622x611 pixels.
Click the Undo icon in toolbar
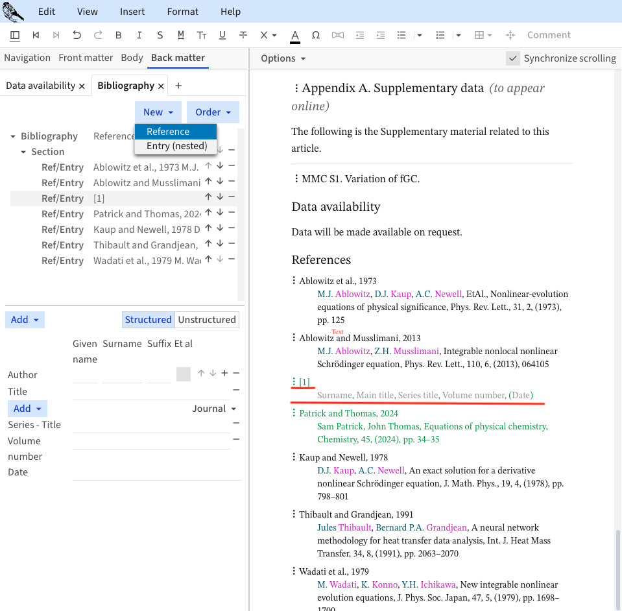77,35
